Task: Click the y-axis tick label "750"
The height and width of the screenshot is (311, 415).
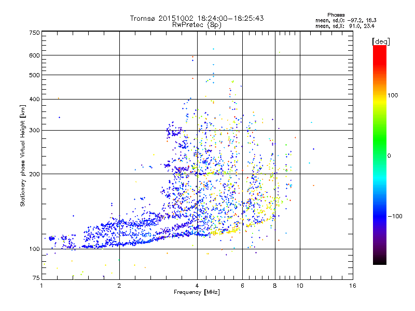Action: coord(34,33)
